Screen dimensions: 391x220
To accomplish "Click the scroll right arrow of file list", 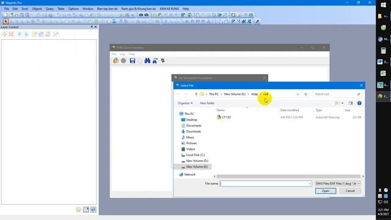I will tap(363, 177).
